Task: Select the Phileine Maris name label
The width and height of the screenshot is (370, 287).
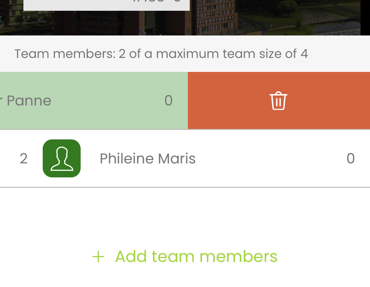Action: [147, 158]
